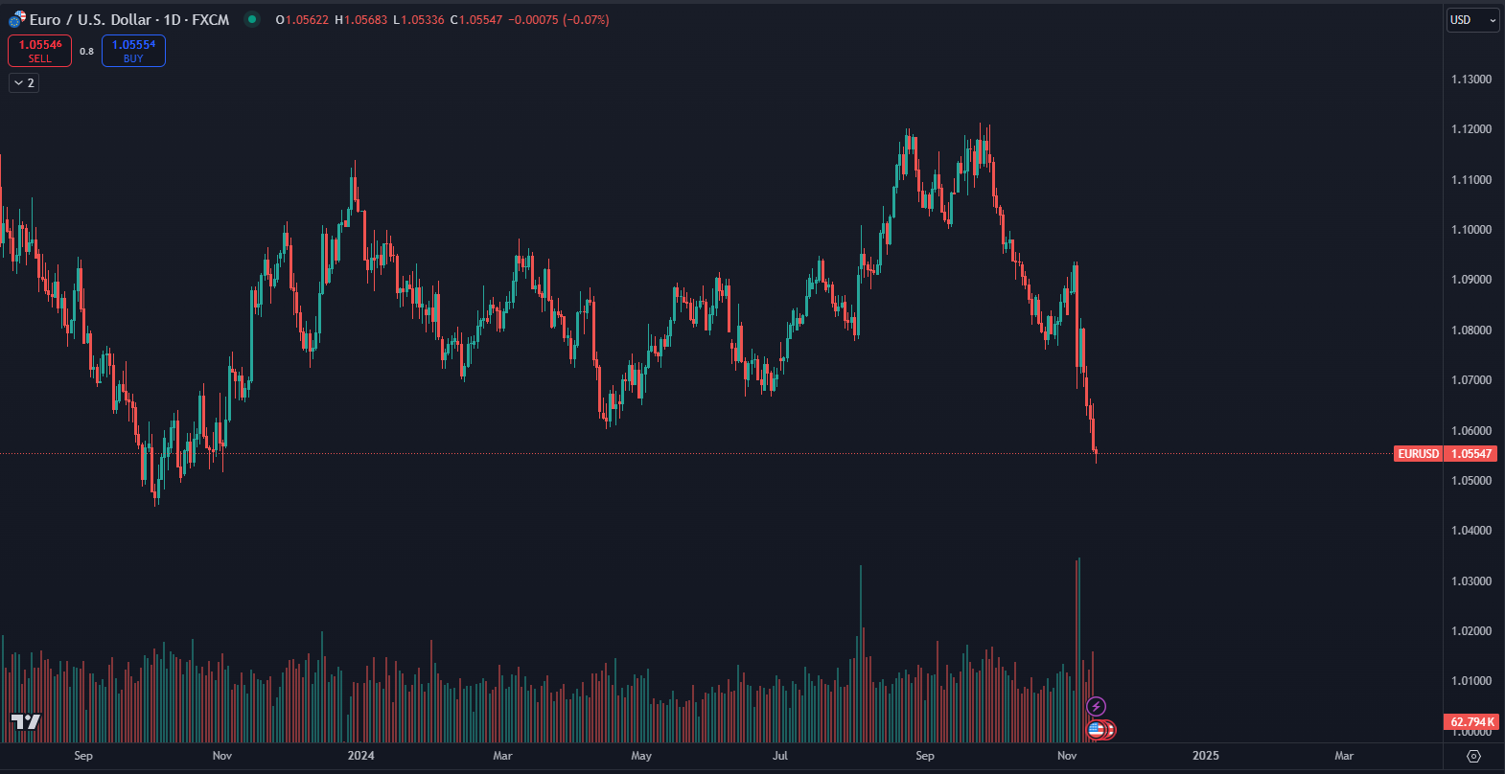This screenshot has height=774, width=1505.
Task: Click the 1.10000 level on price scale
Action: [1471, 230]
